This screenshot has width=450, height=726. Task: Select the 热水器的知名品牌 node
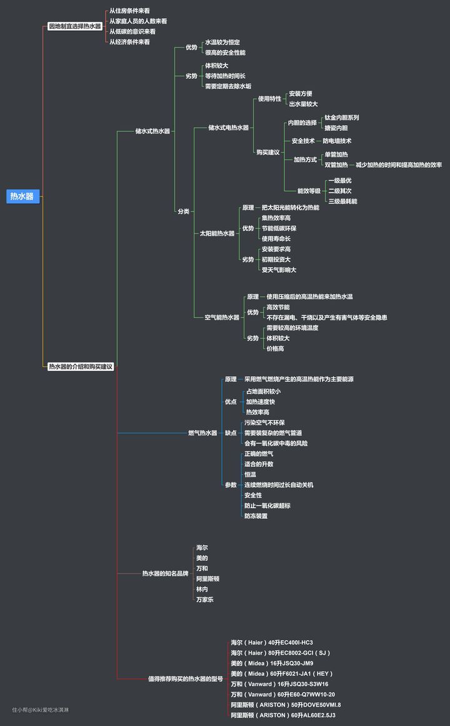click(165, 573)
